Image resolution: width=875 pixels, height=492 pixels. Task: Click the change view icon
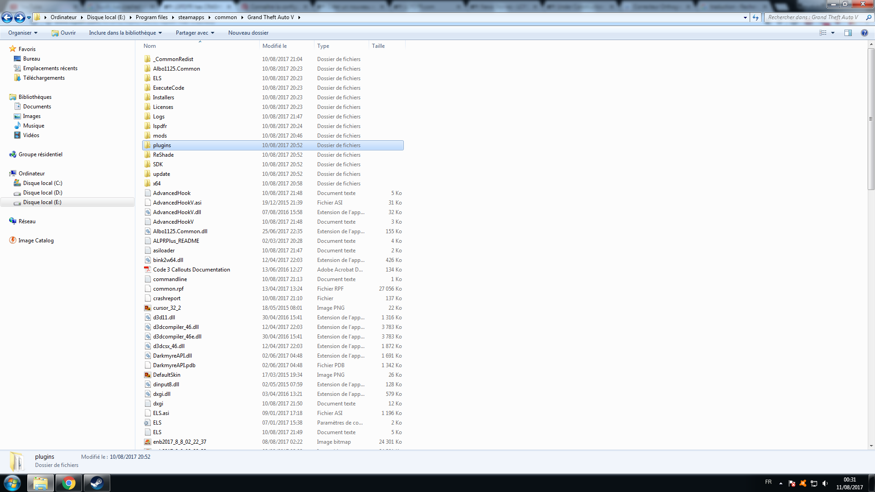(823, 33)
